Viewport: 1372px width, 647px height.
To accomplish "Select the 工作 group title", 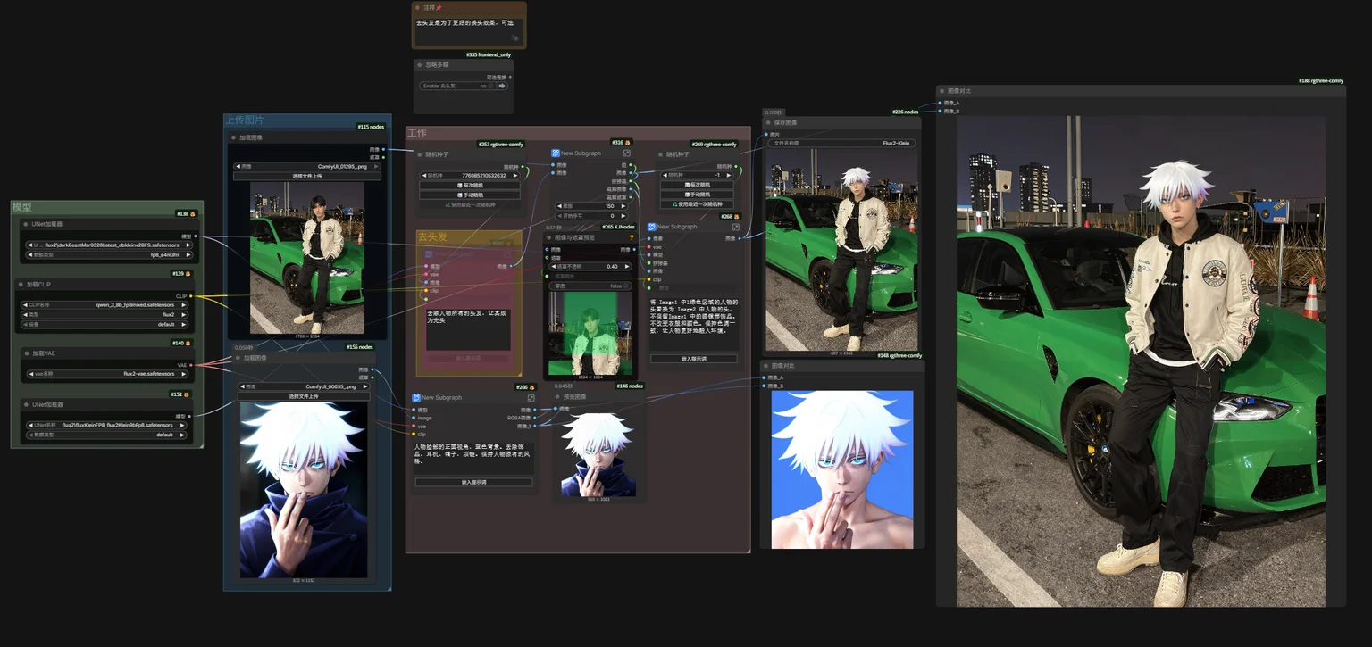I will pyautogui.click(x=417, y=133).
